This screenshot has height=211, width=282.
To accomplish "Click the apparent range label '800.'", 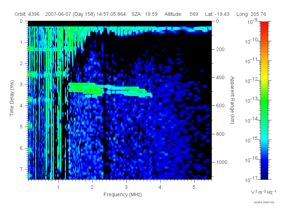I will [x=221, y=134].
